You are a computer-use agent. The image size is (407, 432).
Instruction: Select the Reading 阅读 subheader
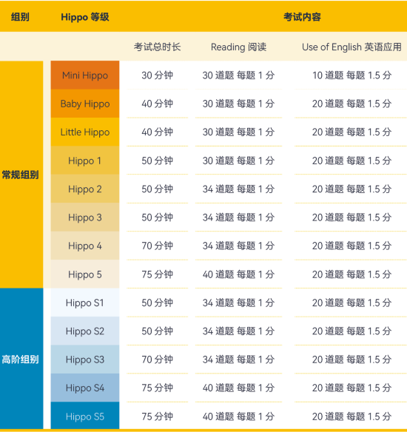coord(238,47)
